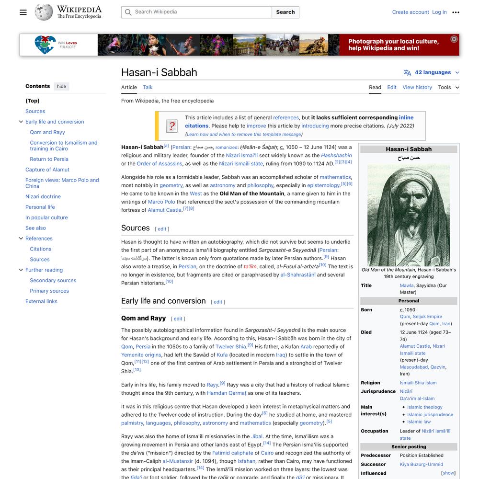Edit the Sources section
This screenshot has height=479, width=479.
[x=162, y=229]
